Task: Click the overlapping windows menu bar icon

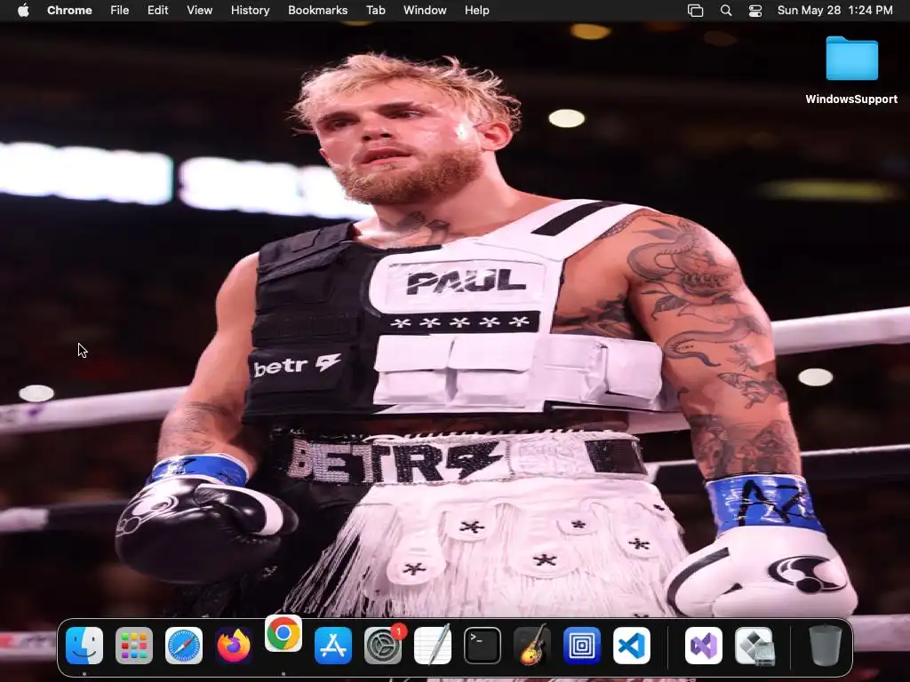Action: pyautogui.click(x=695, y=11)
